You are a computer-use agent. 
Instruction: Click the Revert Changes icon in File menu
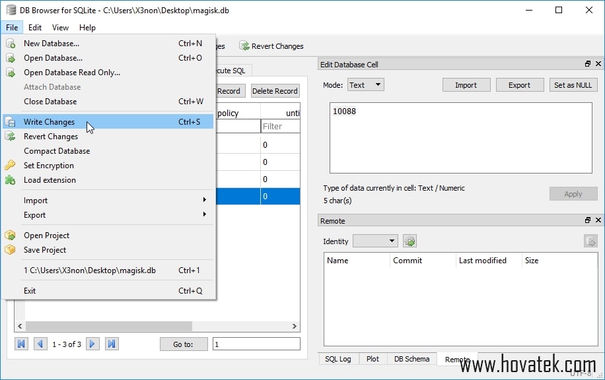[x=11, y=137]
